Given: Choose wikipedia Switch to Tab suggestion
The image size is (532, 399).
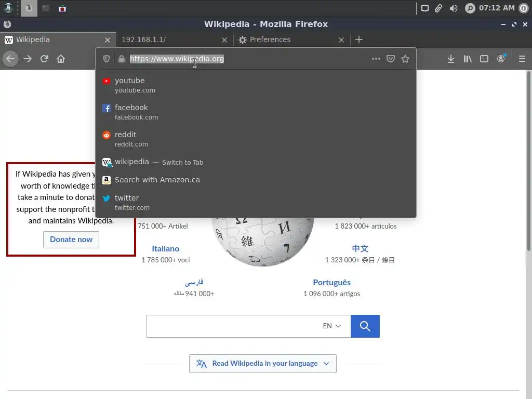Looking at the screenshot, I should pos(256,162).
